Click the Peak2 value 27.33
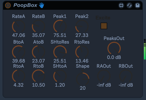 pos(82,35)
